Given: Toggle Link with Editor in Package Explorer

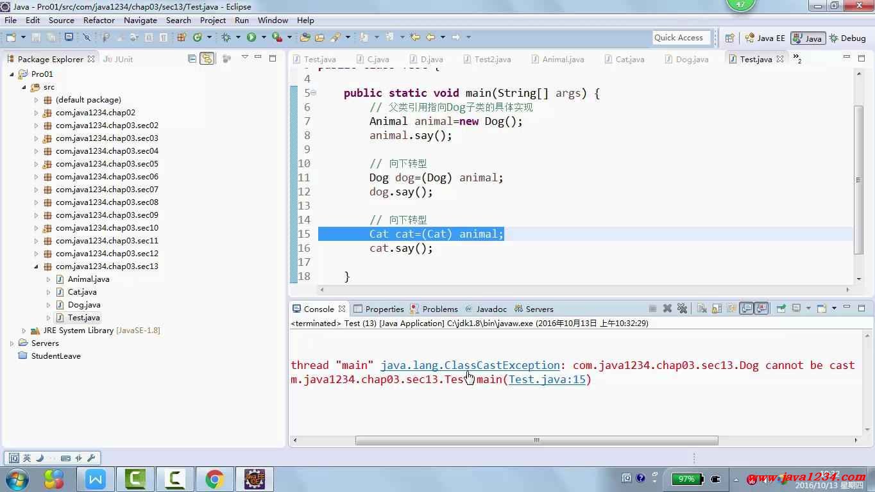Looking at the screenshot, I should pos(207,58).
